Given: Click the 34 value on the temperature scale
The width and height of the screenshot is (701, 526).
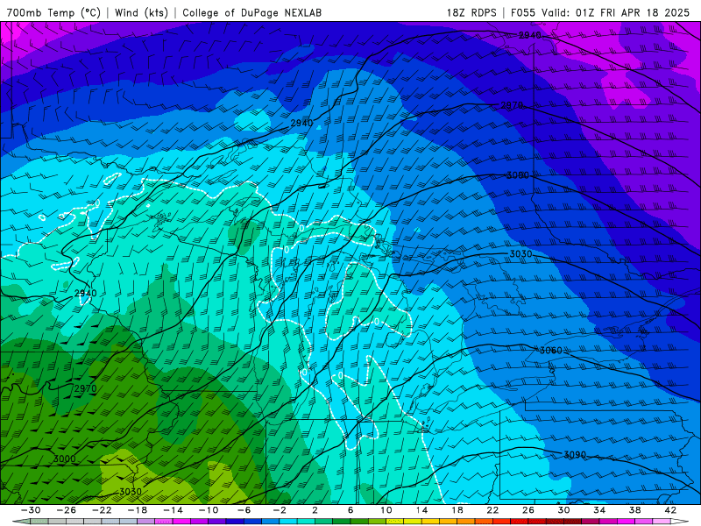Looking at the screenshot, I should click(x=599, y=510).
